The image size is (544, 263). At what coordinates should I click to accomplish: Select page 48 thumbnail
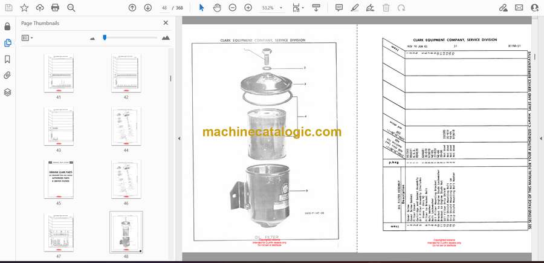(126, 232)
